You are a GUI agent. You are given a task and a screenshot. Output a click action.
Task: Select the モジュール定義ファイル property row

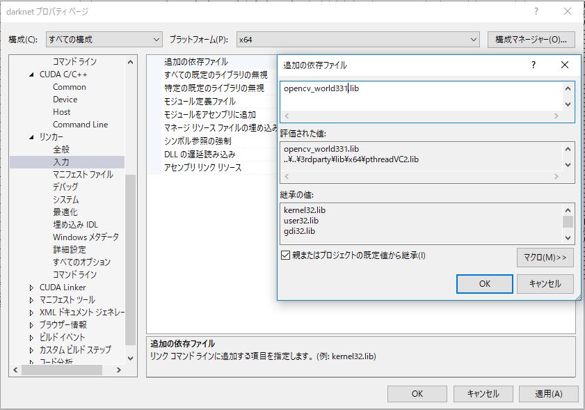200,102
